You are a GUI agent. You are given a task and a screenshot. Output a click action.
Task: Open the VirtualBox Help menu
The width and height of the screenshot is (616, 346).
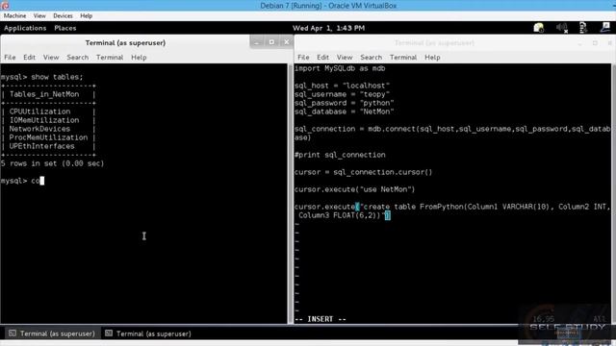(x=86, y=15)
